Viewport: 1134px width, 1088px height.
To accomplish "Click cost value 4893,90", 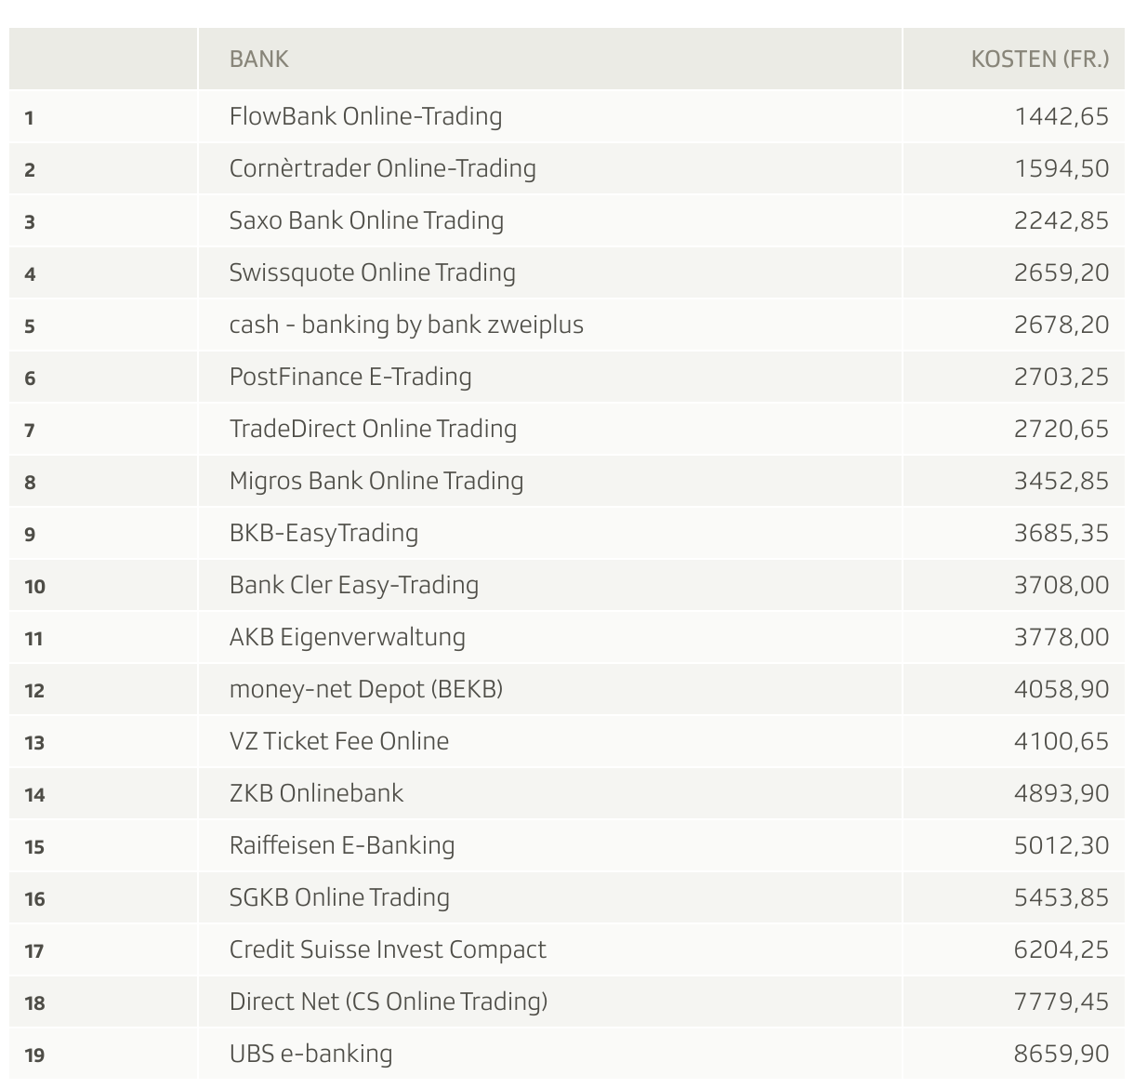I will [x=1061, y=793].
